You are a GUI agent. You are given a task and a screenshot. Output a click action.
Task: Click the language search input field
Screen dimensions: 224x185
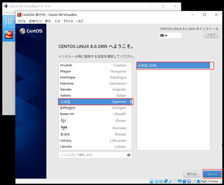click(95, 155)
